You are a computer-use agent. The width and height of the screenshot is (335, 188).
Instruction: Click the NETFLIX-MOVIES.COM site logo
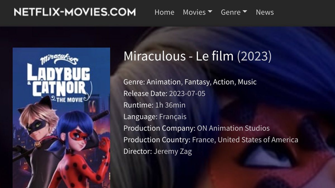click(75, 12)
